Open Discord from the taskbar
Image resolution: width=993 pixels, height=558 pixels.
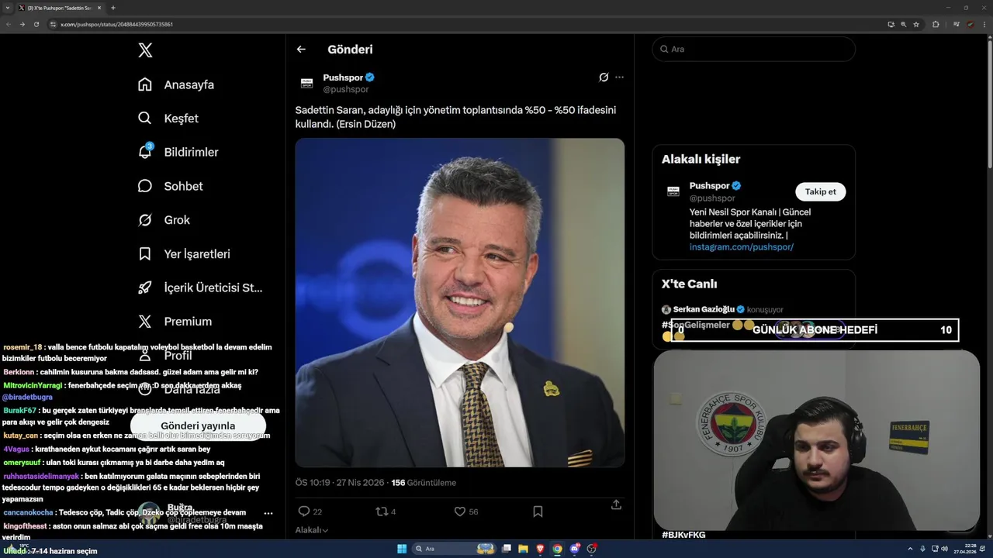(x=575, y=549)
